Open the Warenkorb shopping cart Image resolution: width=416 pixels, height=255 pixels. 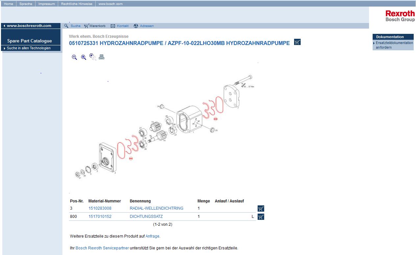tap(95, 26)
